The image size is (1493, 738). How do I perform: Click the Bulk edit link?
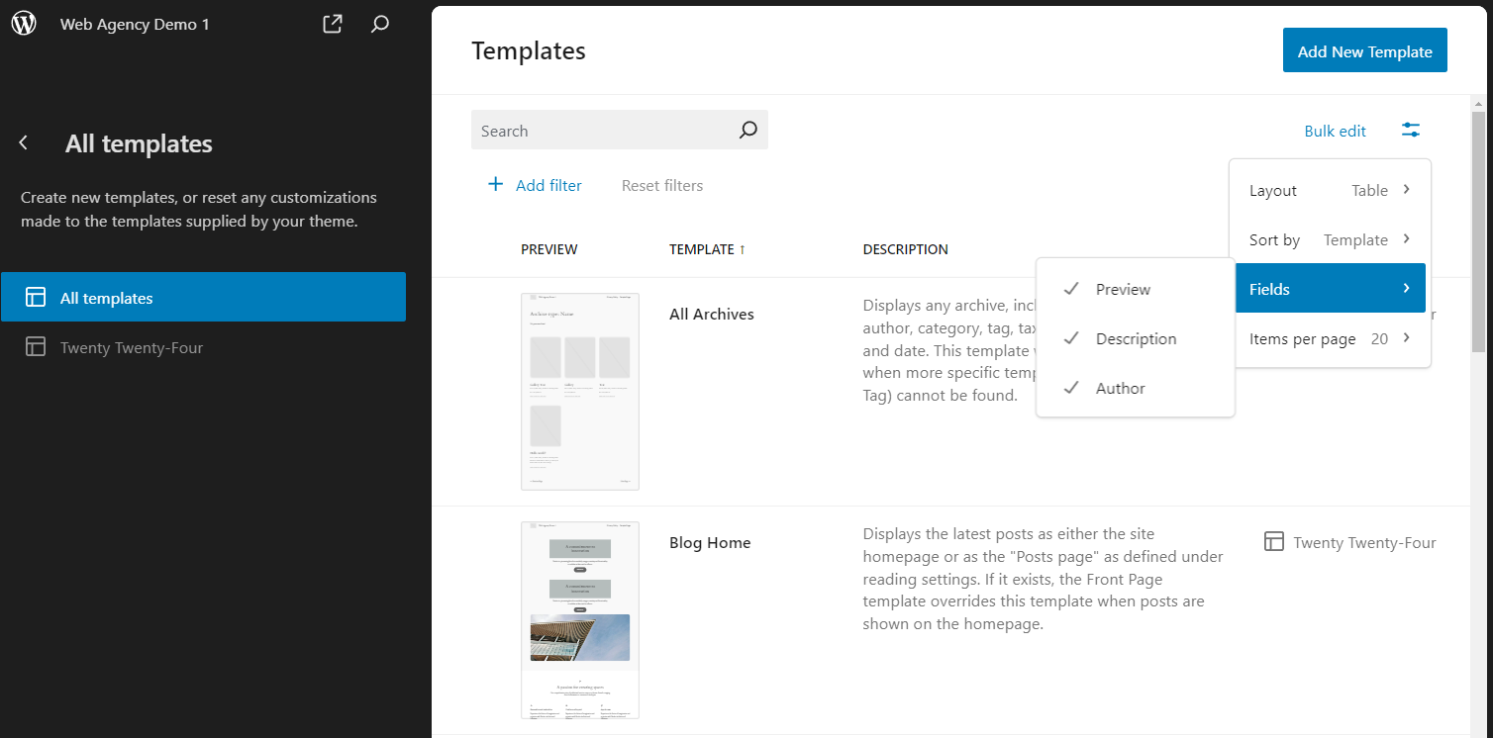[x=1335, y=131]
